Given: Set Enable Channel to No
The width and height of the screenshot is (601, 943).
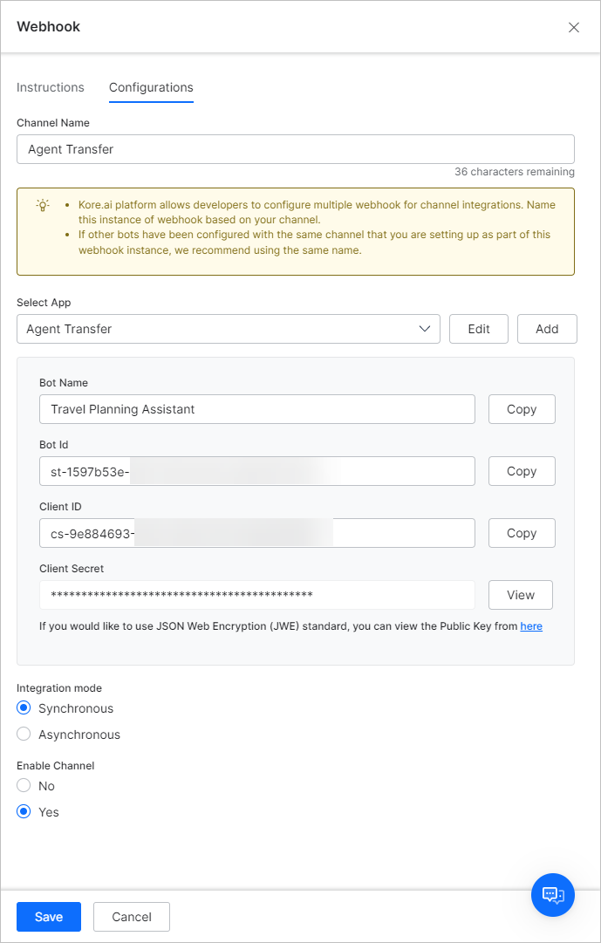Looking at the screenshot, I should click(x=24, y=786).
